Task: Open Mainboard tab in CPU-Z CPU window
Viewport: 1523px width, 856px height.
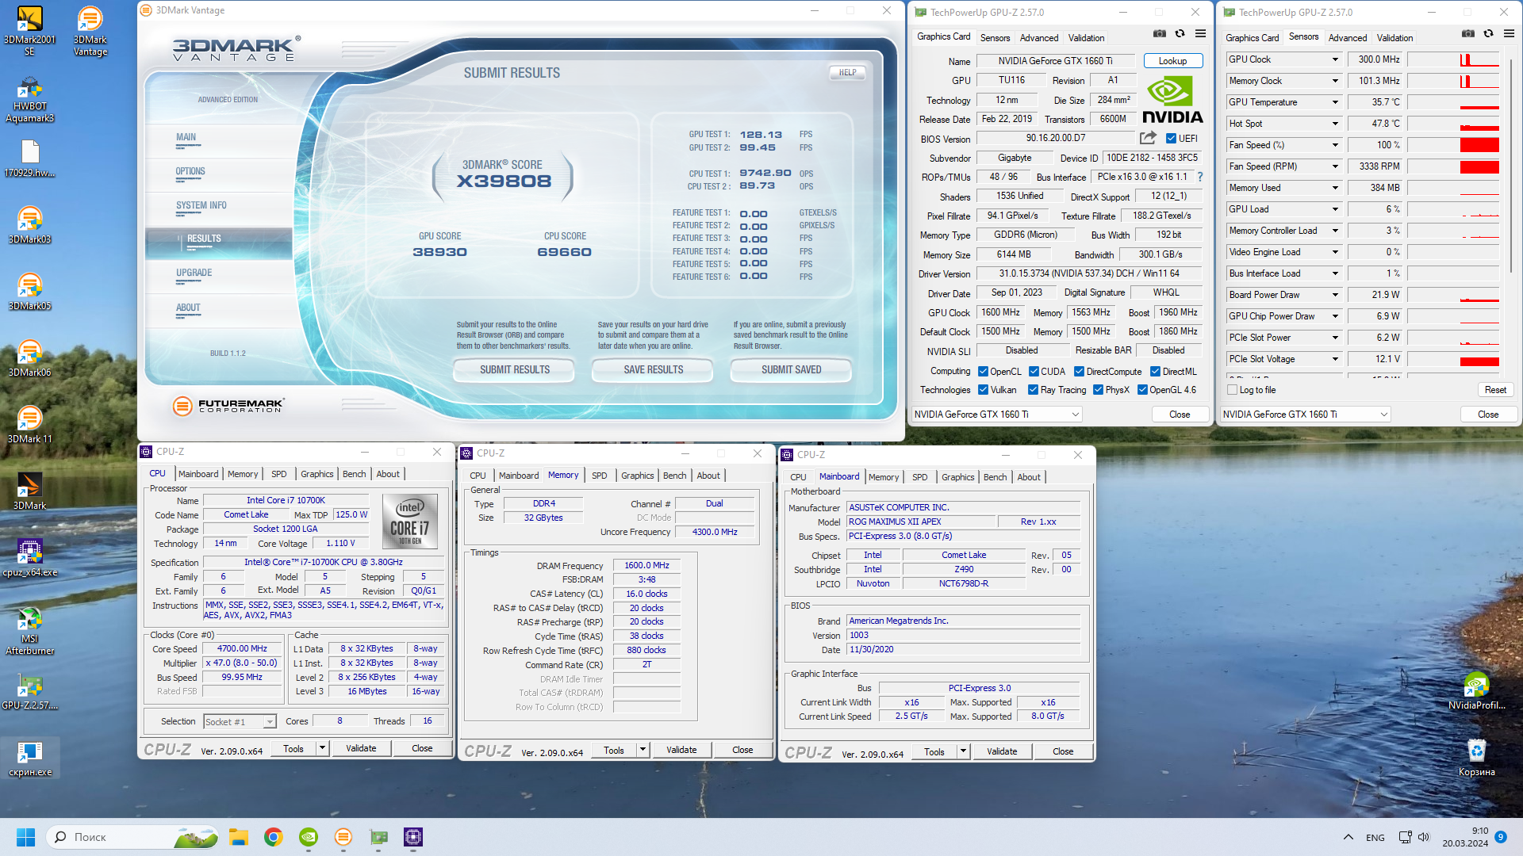Action: tap(198, 474)
